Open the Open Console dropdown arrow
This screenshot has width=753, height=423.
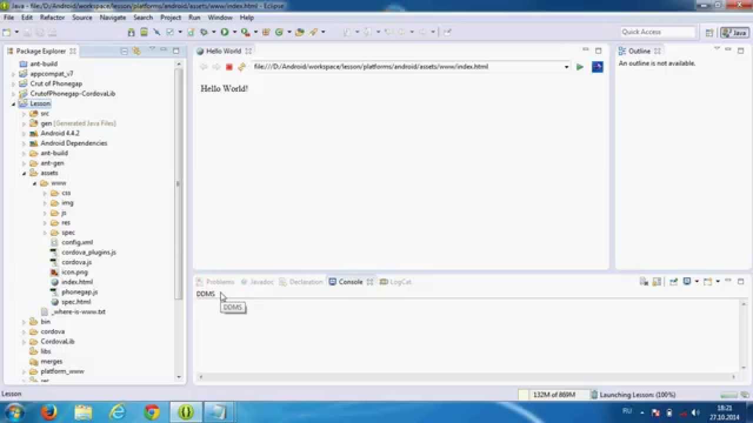click(x=718, y=282)
